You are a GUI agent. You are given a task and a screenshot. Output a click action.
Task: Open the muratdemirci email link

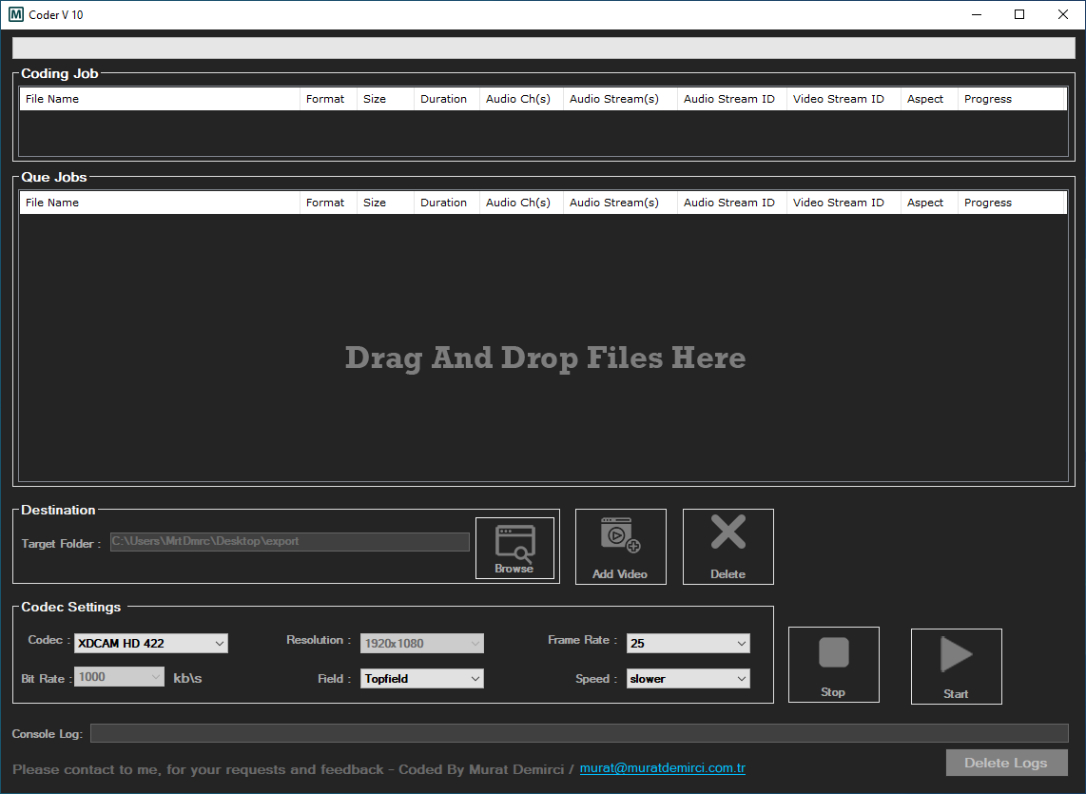tap(662, 767)
